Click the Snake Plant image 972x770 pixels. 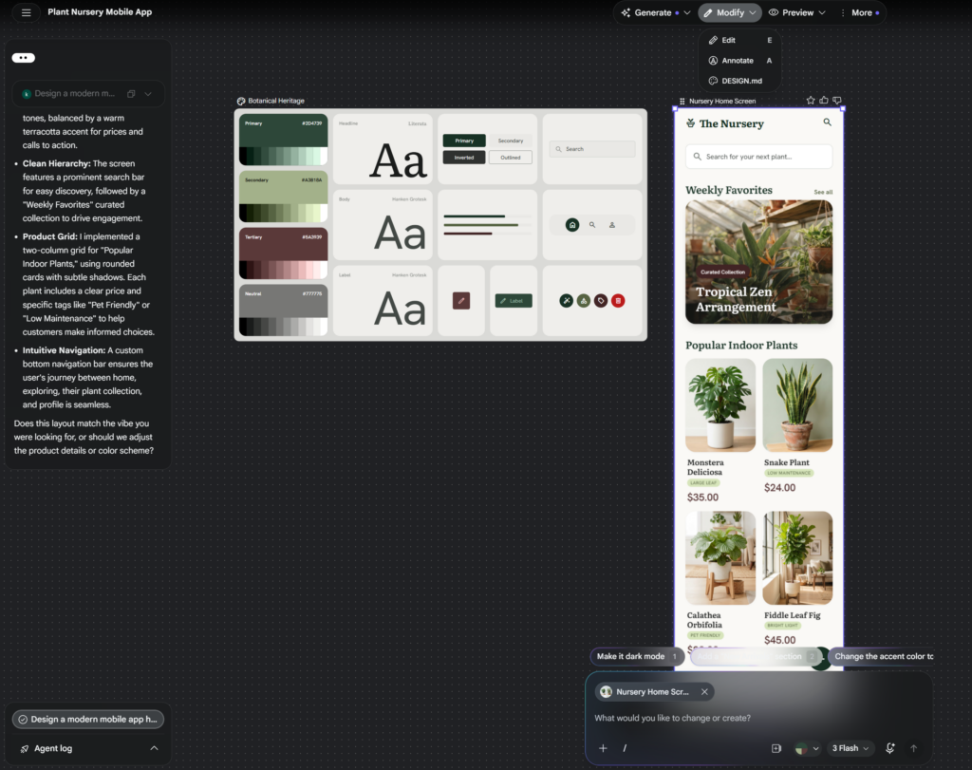pyautogui.click(x=797, y=404)
